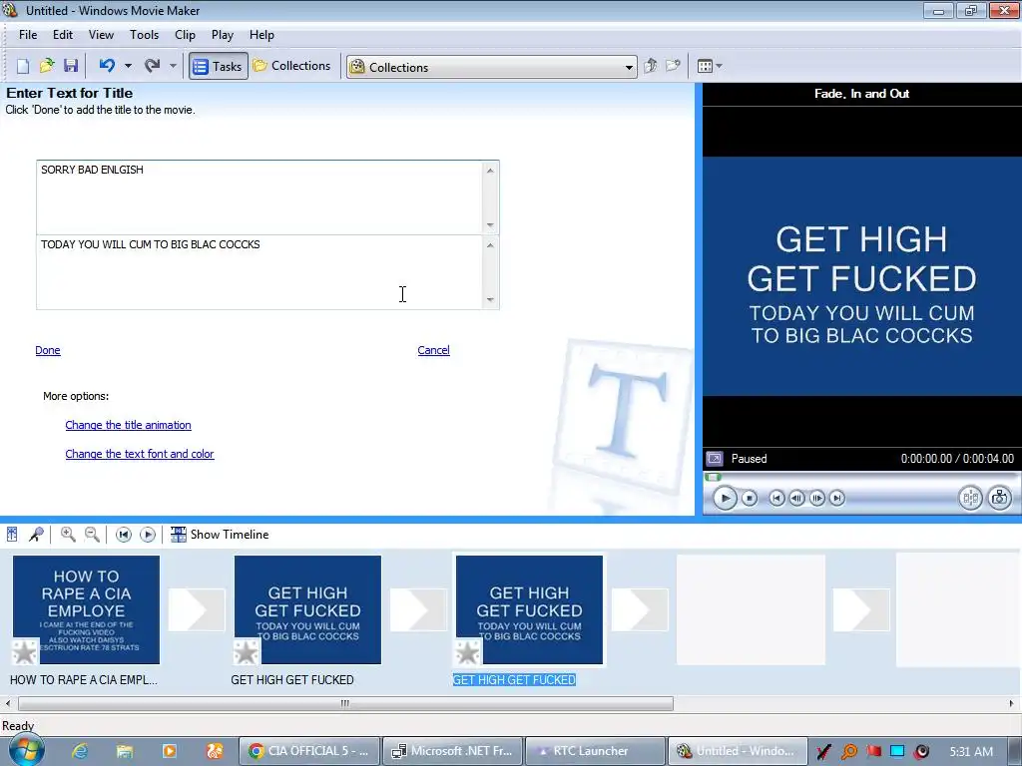Click transition cell after the highlighted clip
The image size is (1022, 766).
640,609
